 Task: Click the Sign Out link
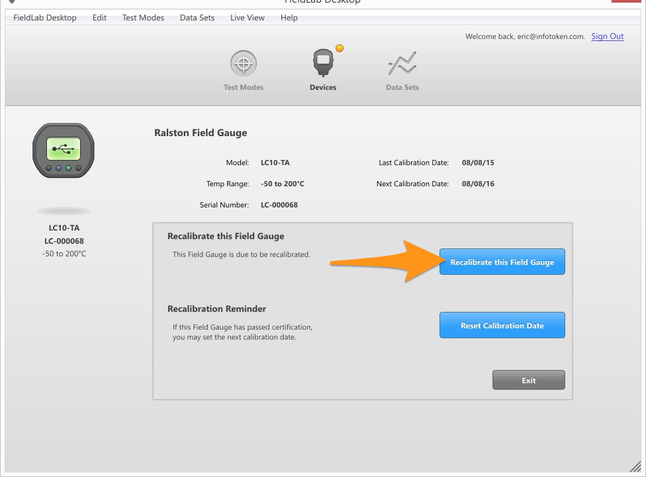607,36
